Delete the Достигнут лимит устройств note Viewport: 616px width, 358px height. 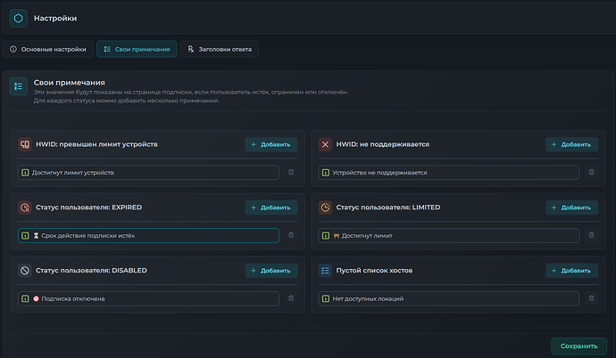pyautogui.click(x=291, y=173)
